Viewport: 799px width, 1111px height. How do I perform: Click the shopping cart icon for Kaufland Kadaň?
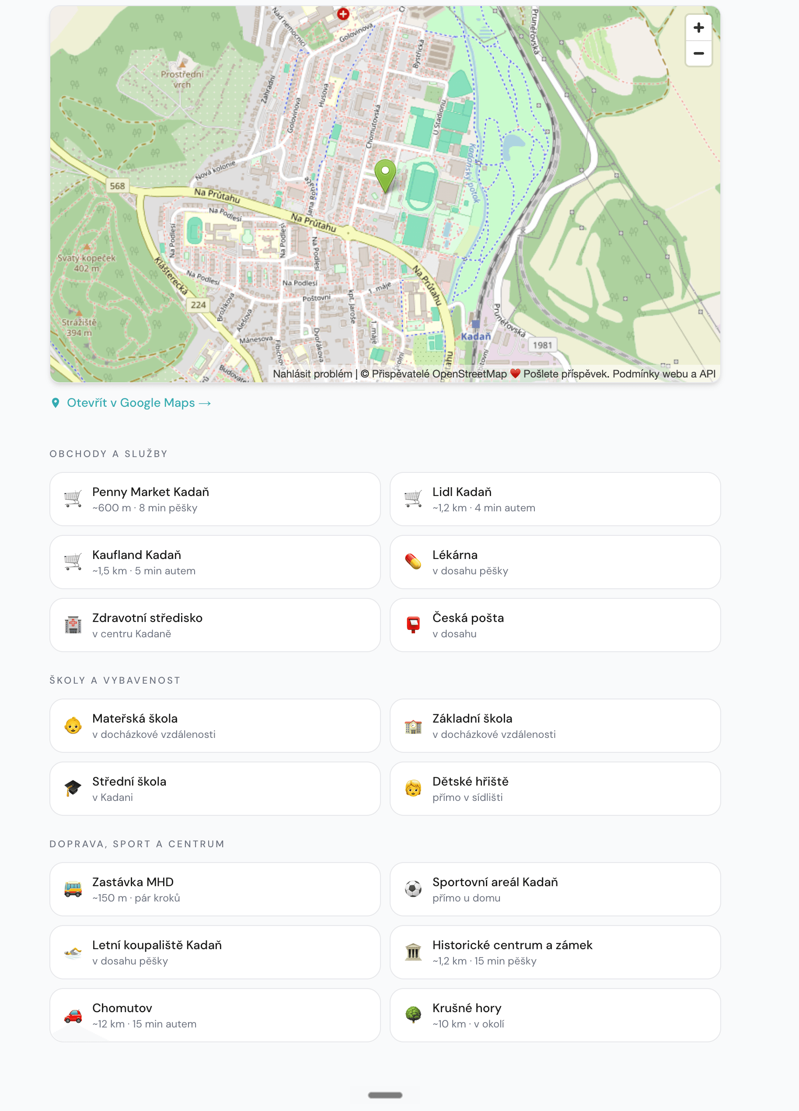tap(73, 562)
